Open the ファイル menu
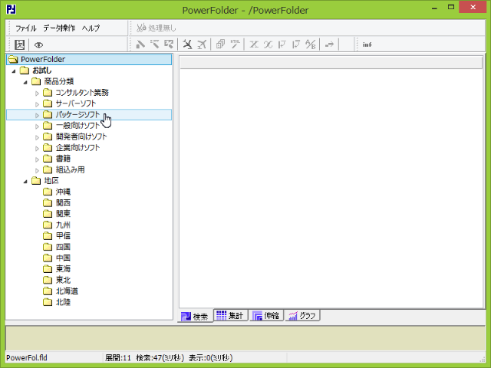Screen dimensions: 491x368 click(26, 28)
